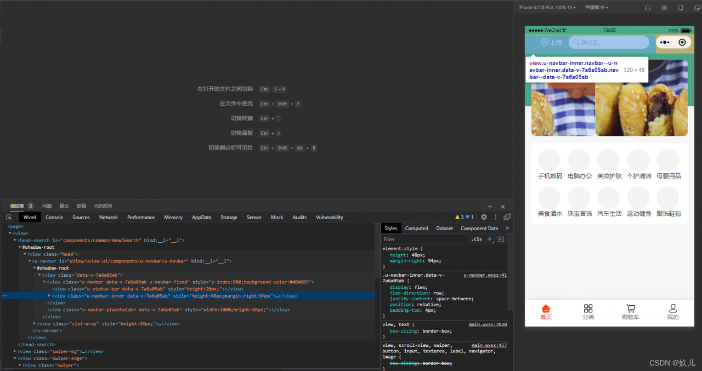This screenshot has height=371, width=702.
Task: Collapse the debugger panel with the up chevron
Action: (490, 206)
